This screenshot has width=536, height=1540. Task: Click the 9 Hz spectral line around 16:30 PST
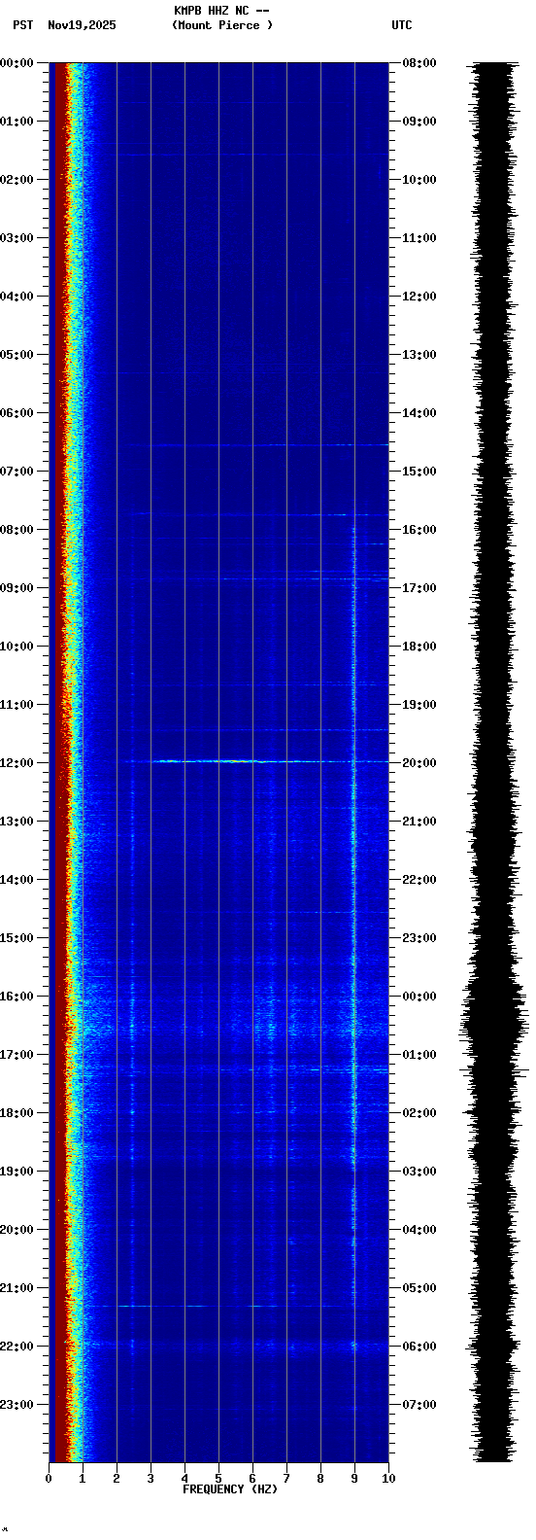[x=354, y=1026]
